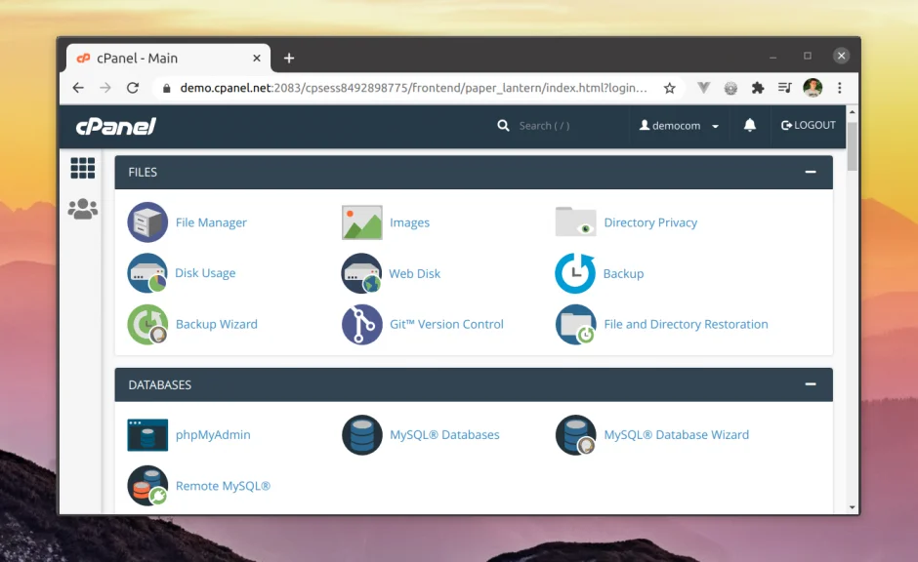Click the notifications bell icon
This screenshot has height=562, width=918.
point(749,125)
